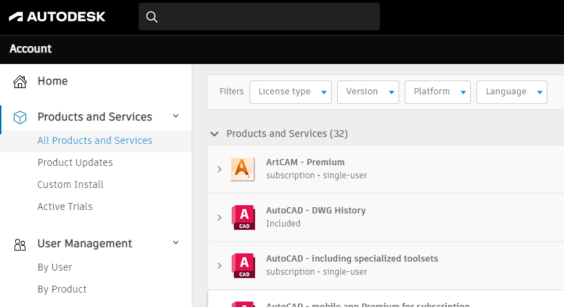
Task: Open the Active Trials link
Action: [65, 207]
